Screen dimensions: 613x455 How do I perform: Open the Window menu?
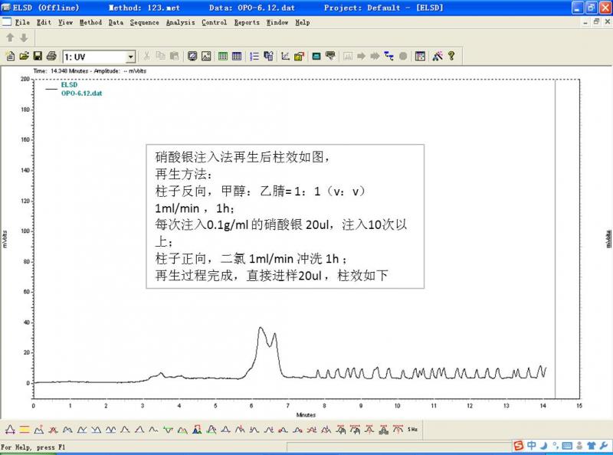pos(277,22)
